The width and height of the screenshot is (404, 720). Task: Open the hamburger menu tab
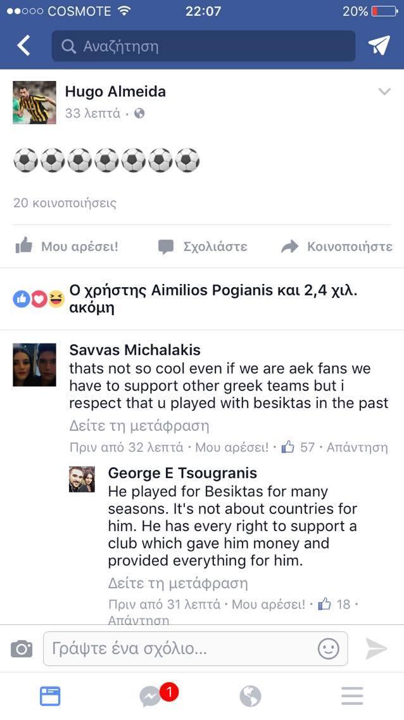tap(352, 696)
